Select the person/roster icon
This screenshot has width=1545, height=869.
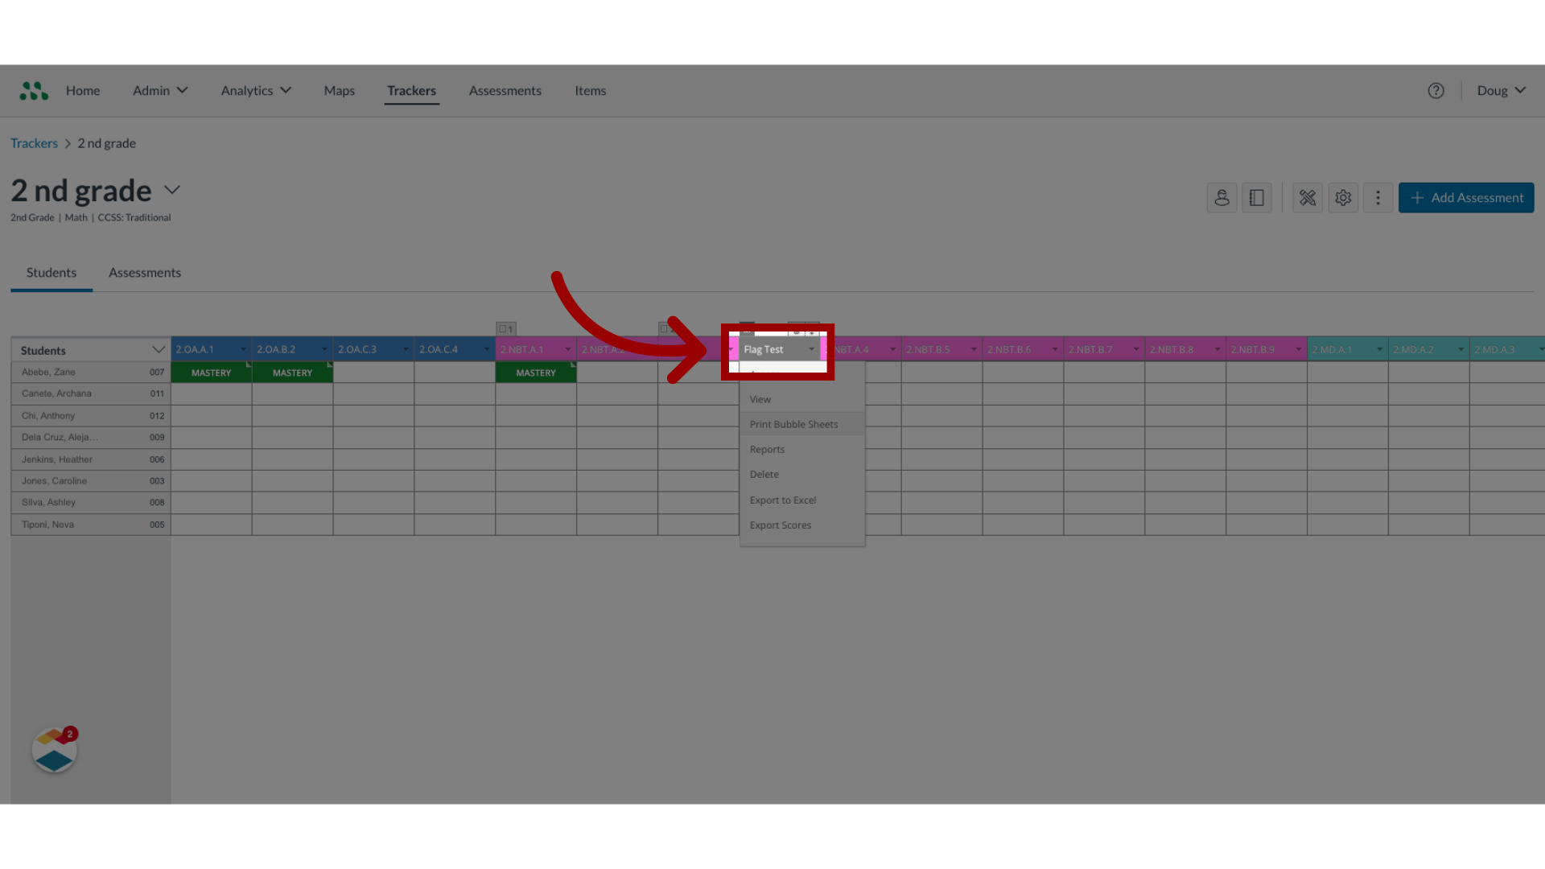[x=1222, y=197]
